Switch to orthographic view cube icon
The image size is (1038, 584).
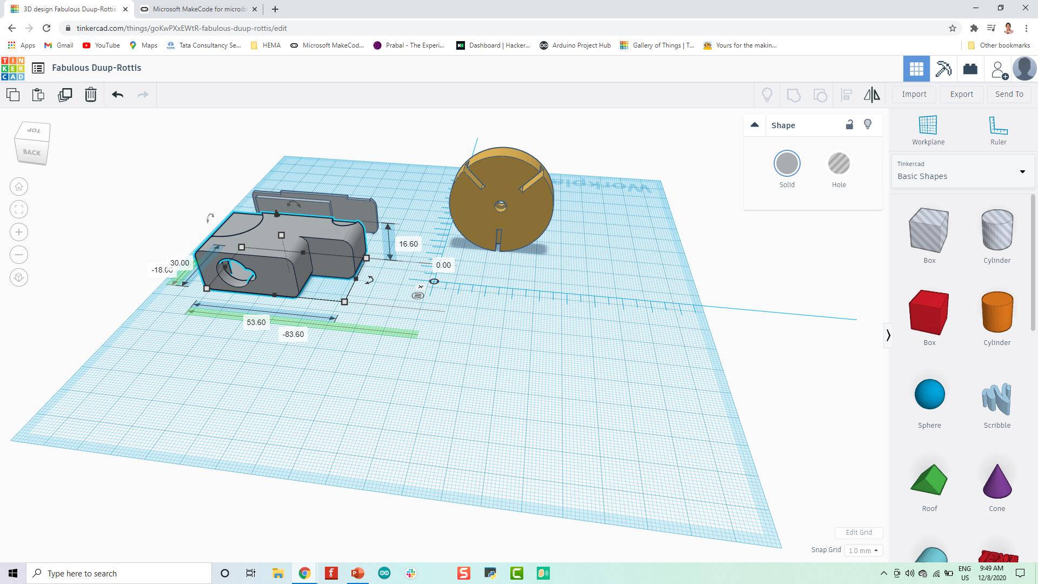(x=19, y=277)
